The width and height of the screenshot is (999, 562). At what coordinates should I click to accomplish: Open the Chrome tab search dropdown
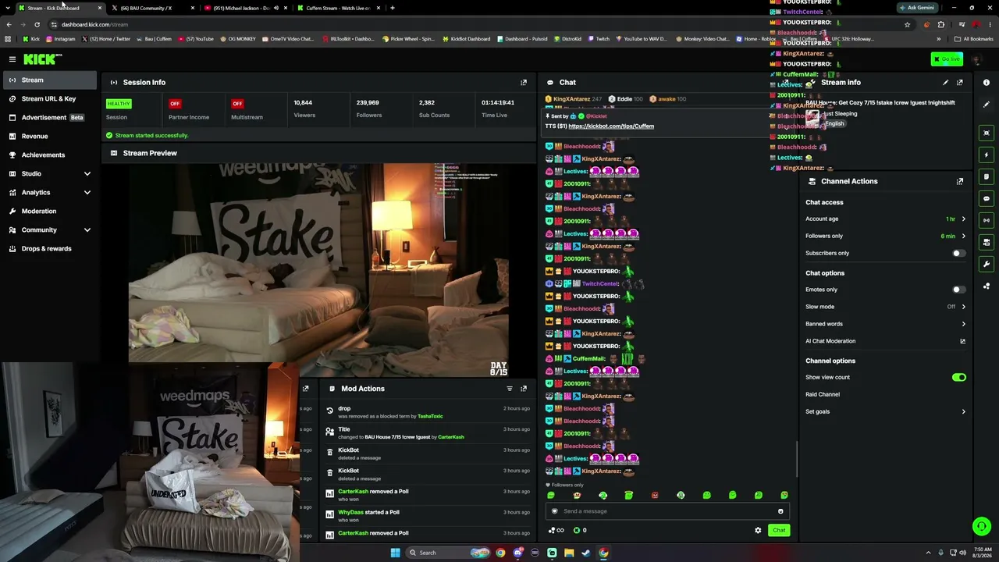point(9,8)
